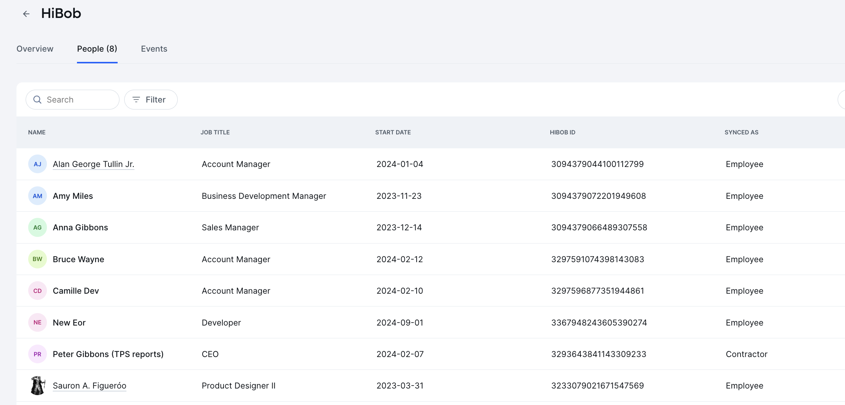Sort the table by JOB TITLE column
The height and width of the screenshot is (405, 845).
215,132
